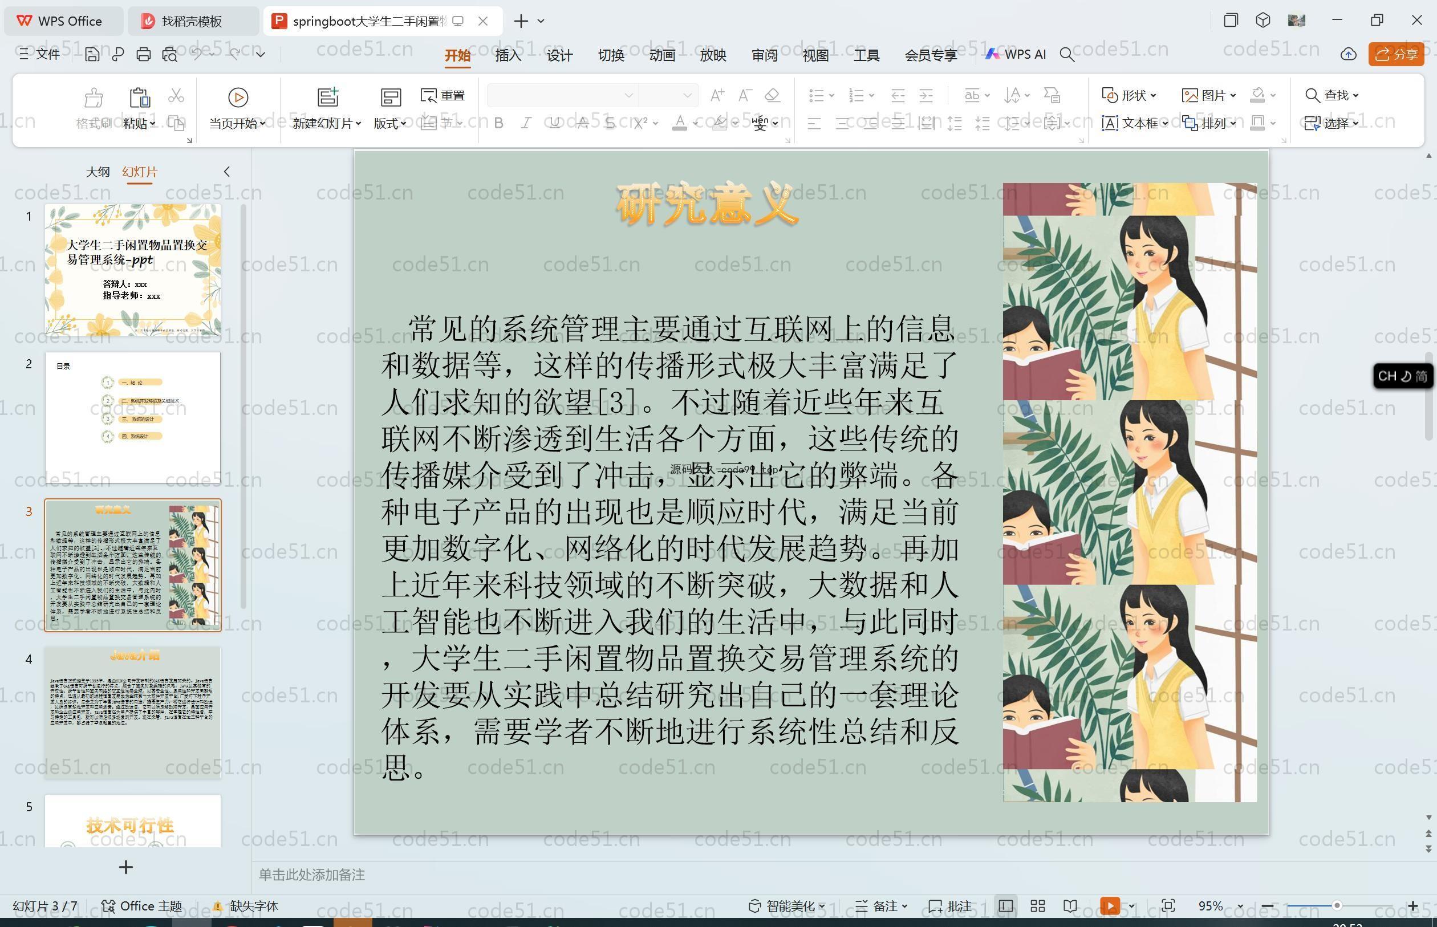
Task: Expand the Shapes (形状) dropdown
Action: 1129,95
